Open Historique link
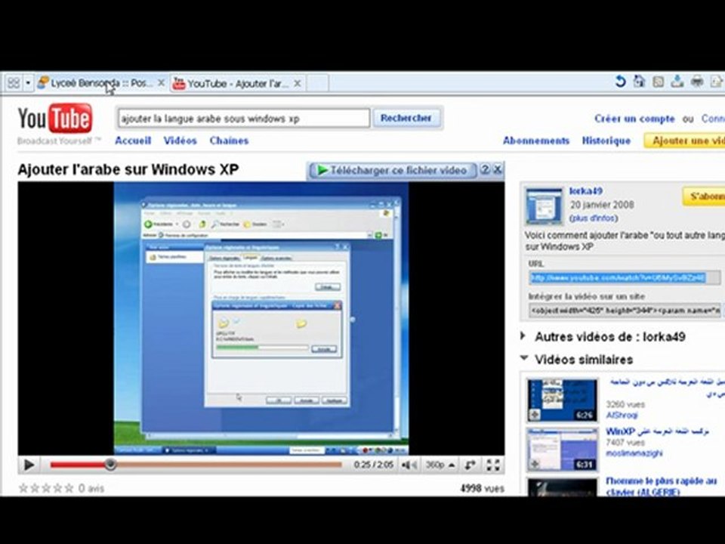This screenshot has height=544, width=725. pyautogui.click(x=606, y=141)
